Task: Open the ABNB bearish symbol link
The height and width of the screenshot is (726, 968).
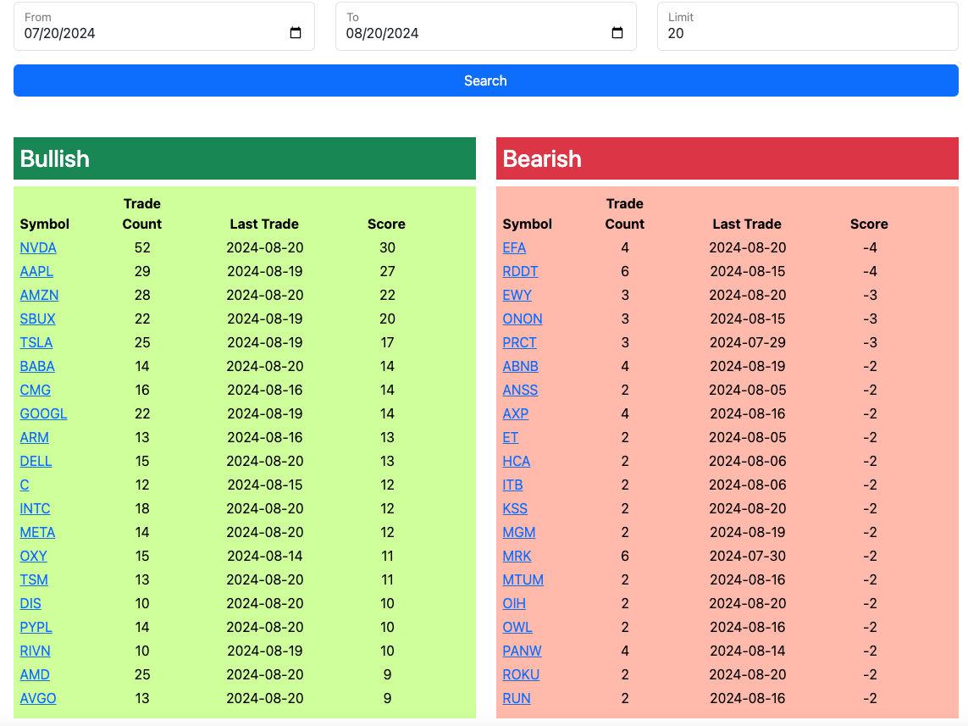Action: [x=521, y=367]
